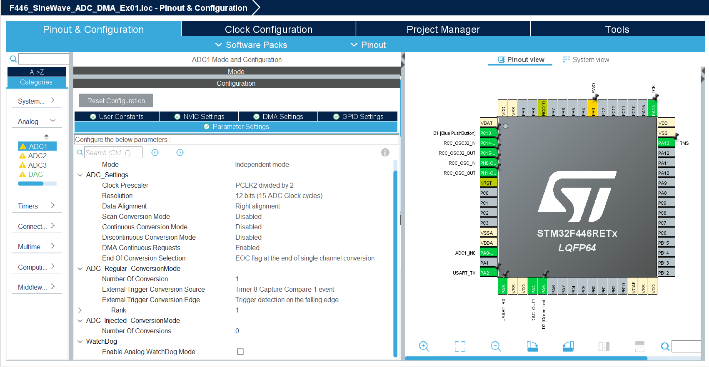Fit the pinout view to the window
The width and height of the screenshot is (709, 367).
[x=460, y=346]
